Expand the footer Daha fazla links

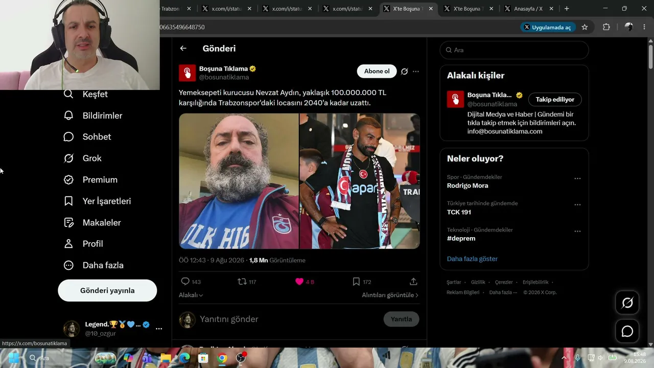tap(503, 292)
